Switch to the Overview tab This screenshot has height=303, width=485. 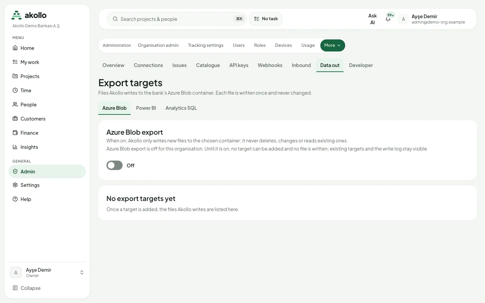(x=113, y=65)
